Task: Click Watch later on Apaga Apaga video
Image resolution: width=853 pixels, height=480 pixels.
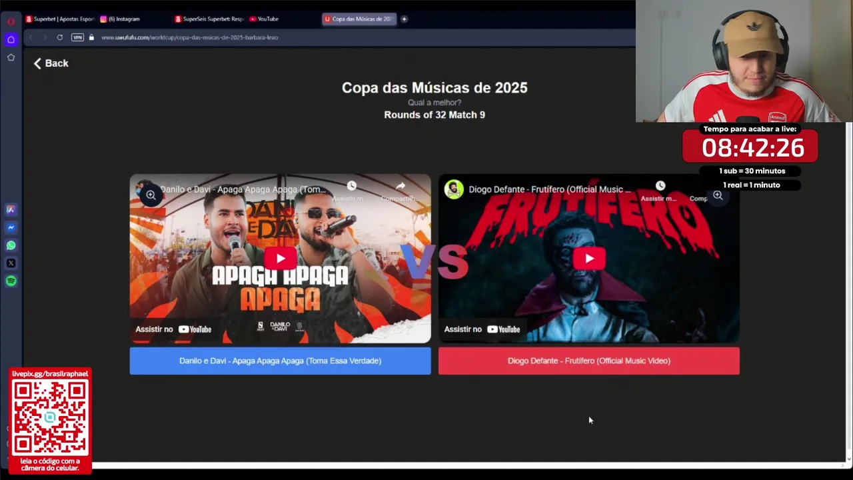Action: pos(351,189)
